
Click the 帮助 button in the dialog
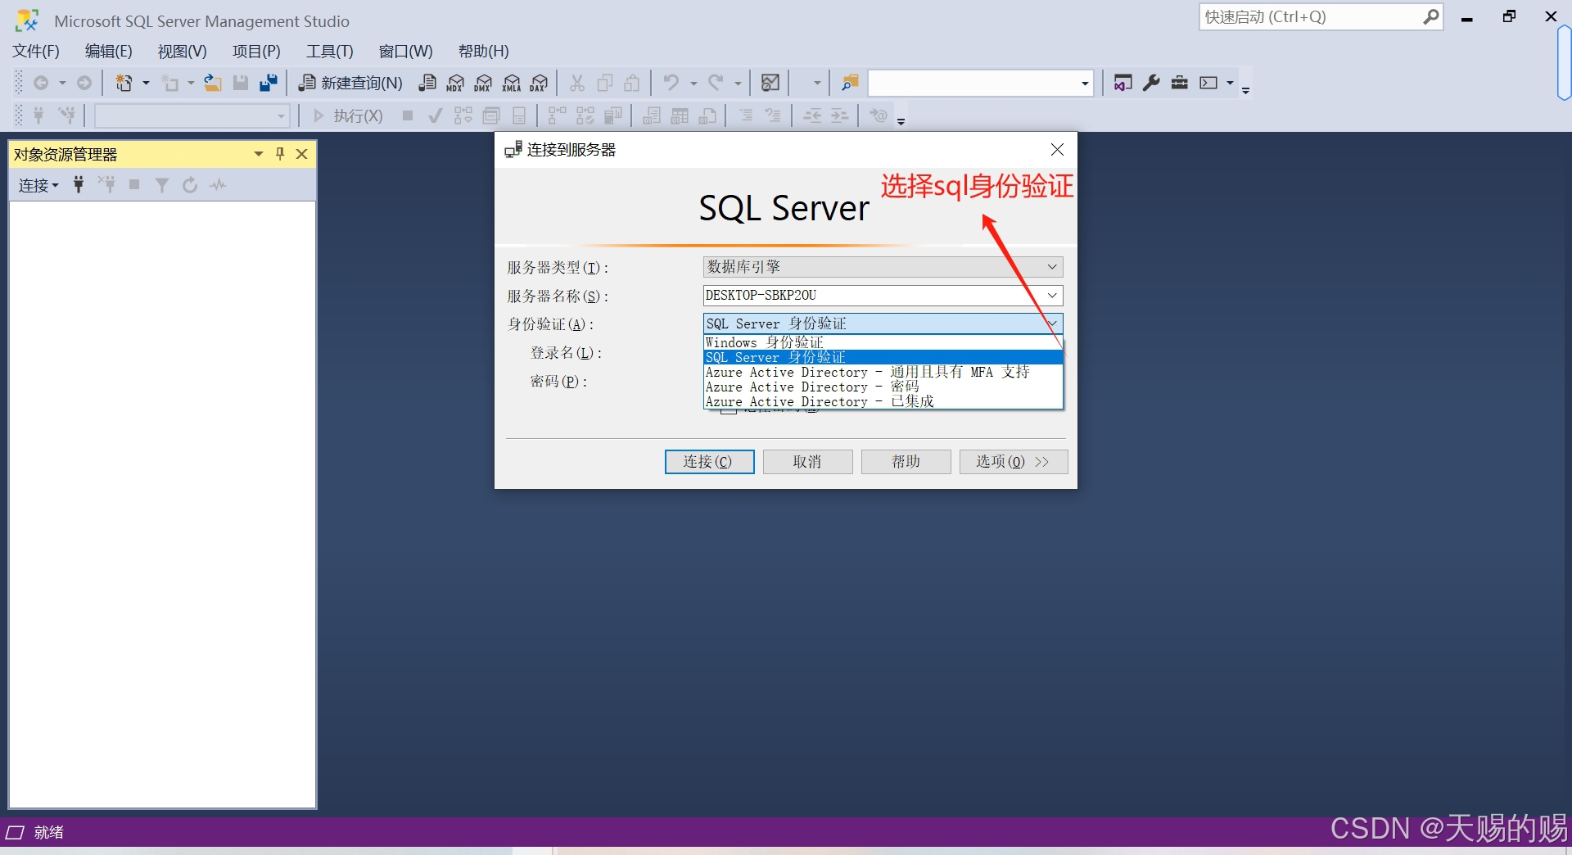pyautogui.click(x=906, y=462)
